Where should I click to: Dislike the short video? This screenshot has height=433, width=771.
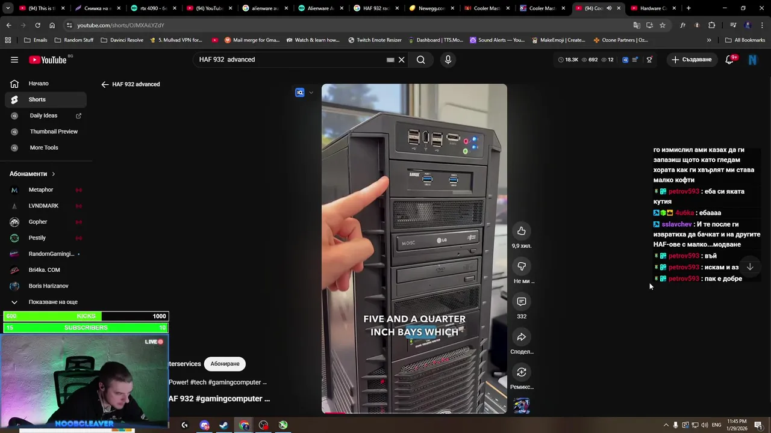[x=522, y=266]
